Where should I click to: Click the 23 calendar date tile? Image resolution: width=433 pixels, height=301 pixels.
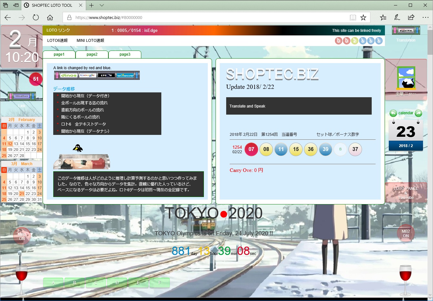406,135
